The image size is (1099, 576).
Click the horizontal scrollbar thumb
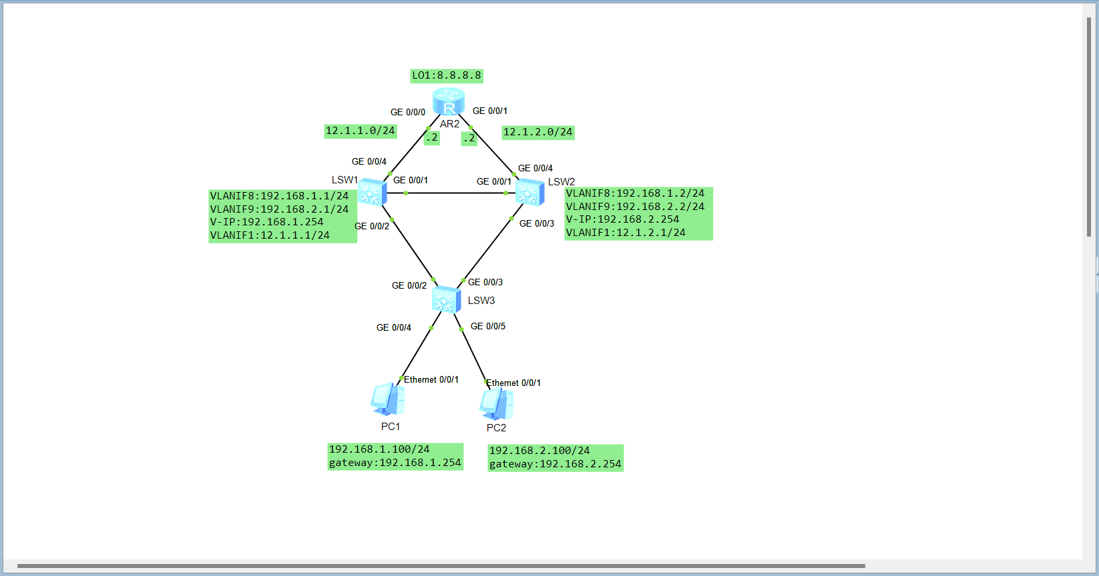click(x=441, y=566)
